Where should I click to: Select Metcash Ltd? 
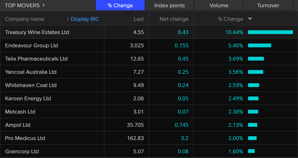[20, 112]
